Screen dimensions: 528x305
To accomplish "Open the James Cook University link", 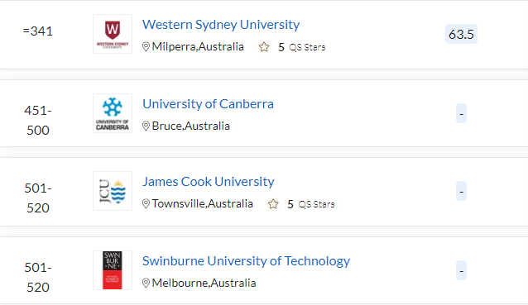I will [208, 182].
